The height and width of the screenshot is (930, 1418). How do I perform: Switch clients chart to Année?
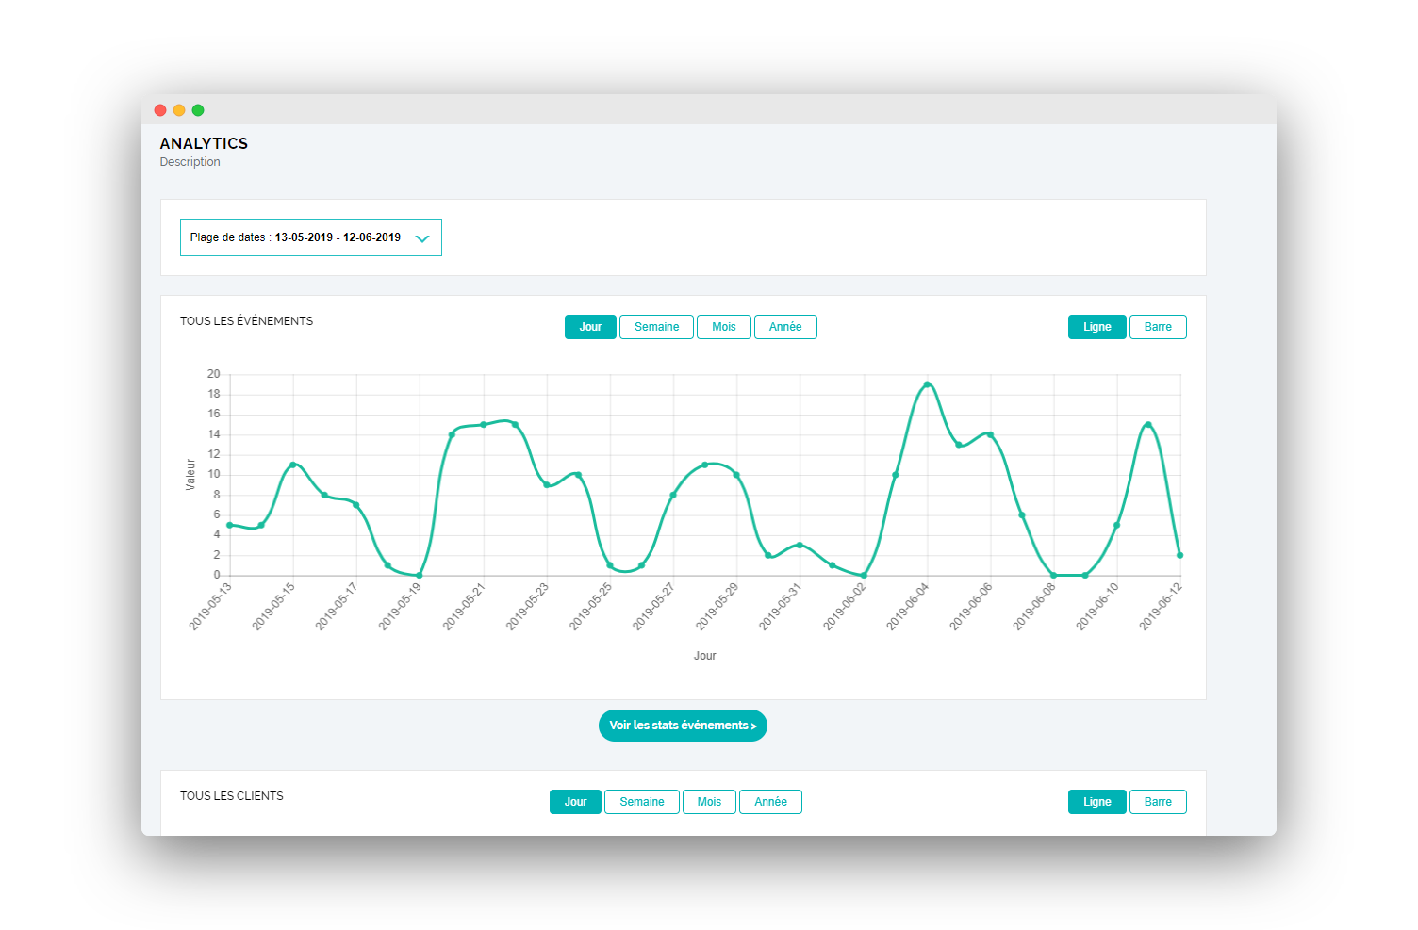[770, 802]
